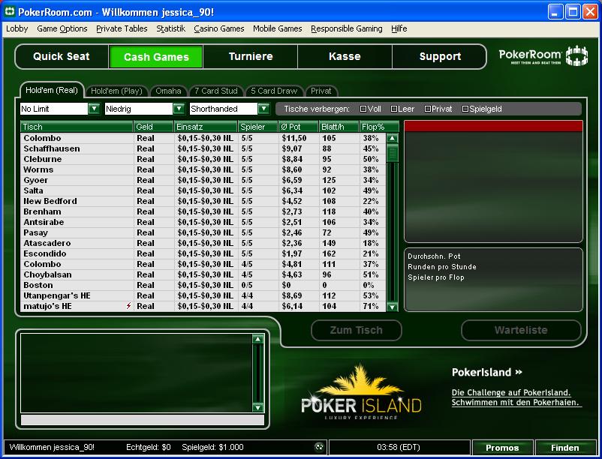Open the Lobby menu
This screenshot has height=459, width=602.
pos(17,28)
